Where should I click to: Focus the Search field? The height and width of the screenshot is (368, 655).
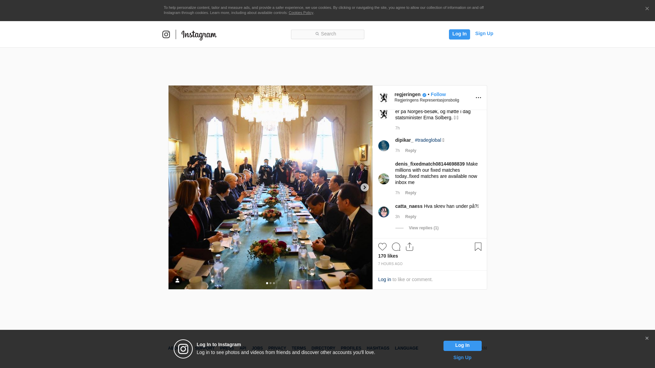(x=327, y=34)
